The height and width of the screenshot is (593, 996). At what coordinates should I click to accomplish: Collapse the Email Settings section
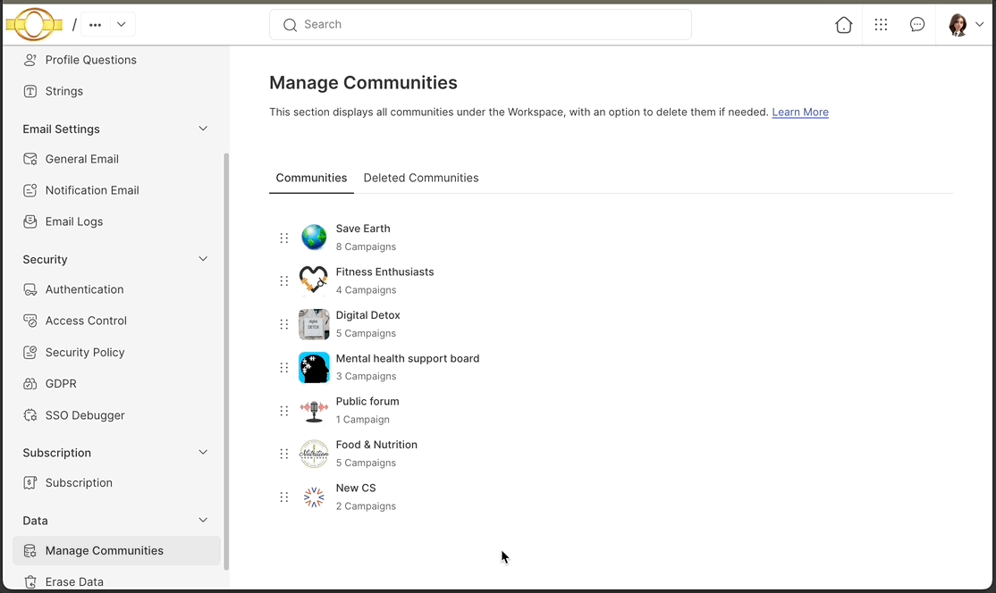pyautogui.click(x=203, y=129)
